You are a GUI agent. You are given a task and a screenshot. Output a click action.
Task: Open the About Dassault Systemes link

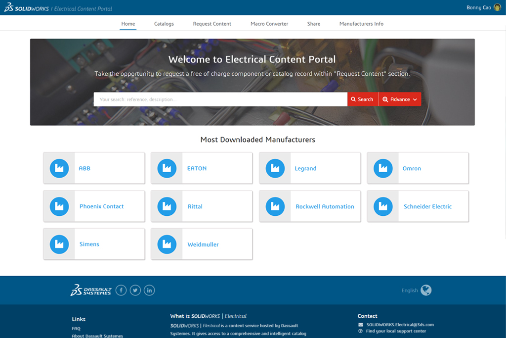97,336
